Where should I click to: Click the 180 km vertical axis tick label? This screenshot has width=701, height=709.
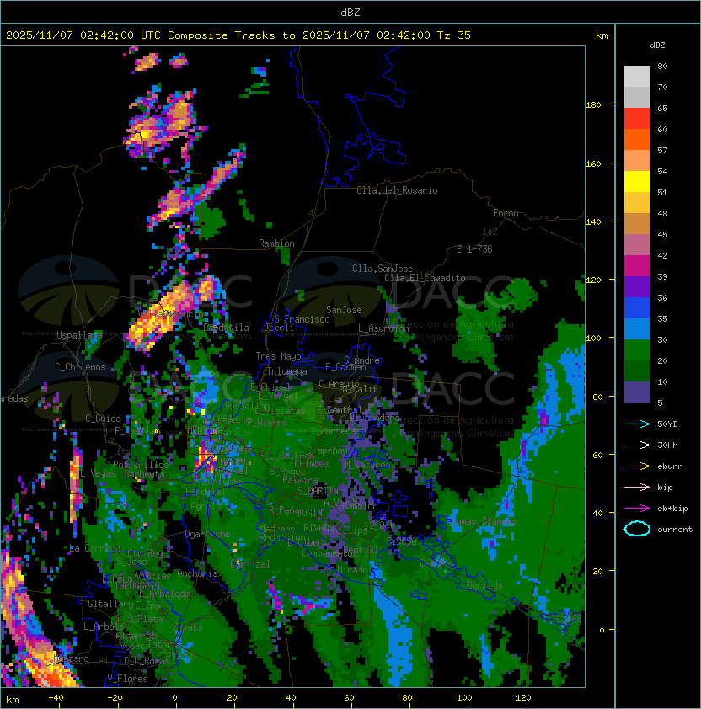click(x=593, y=105)
